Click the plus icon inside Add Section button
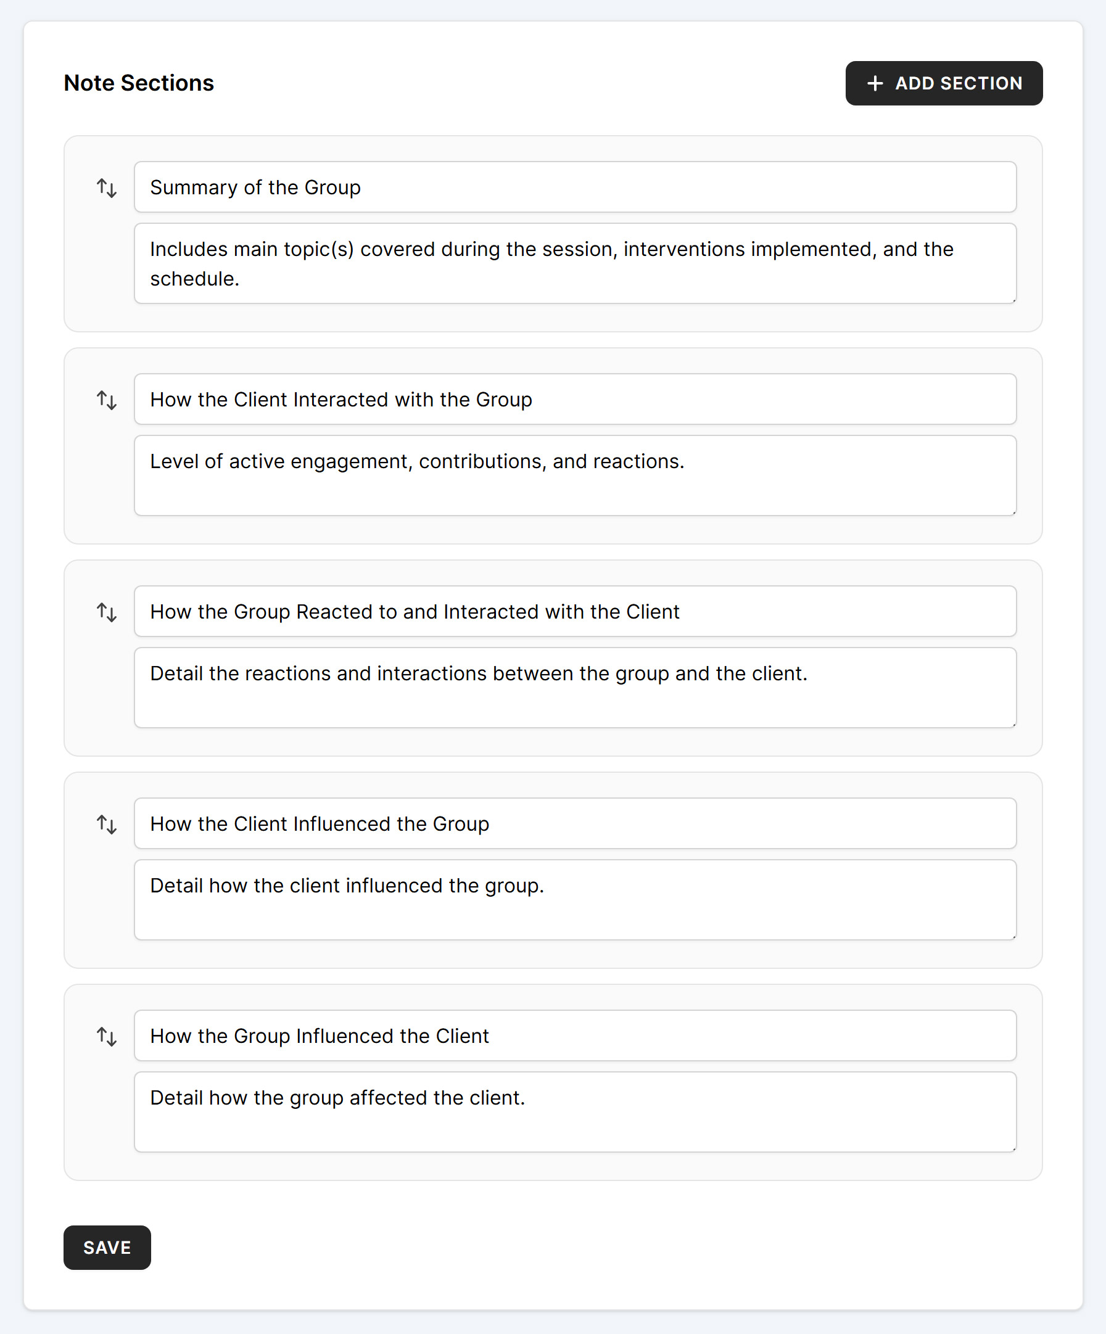The width and height of the screenshot is (1106, 1334). point(876,83)
